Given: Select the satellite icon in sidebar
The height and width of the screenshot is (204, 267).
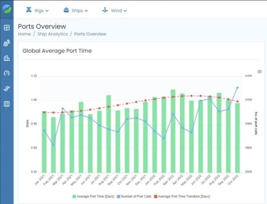Looking at the screenshot, I should (x=7, y=88).
